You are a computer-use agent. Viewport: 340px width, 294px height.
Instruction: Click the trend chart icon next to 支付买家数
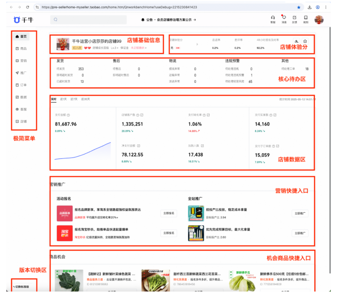click(x=275, y=115)
